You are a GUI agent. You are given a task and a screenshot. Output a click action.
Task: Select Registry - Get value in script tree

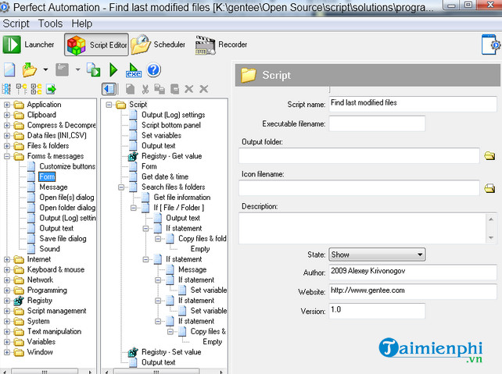click(170, 156)
